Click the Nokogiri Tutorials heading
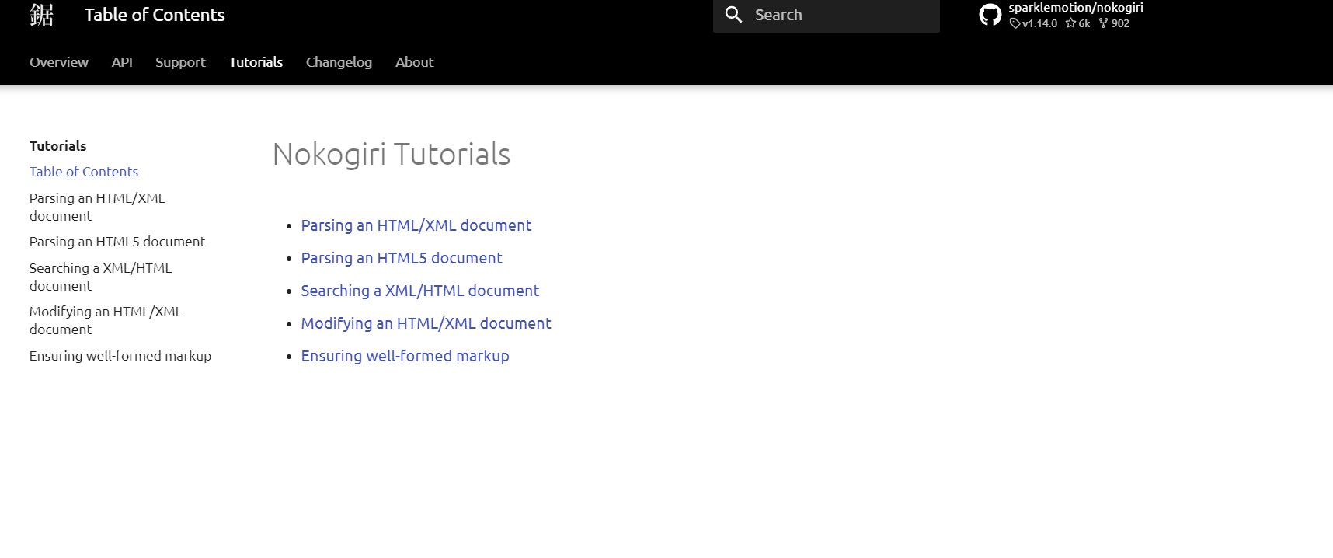The image size is (1333, 558). 392,155
